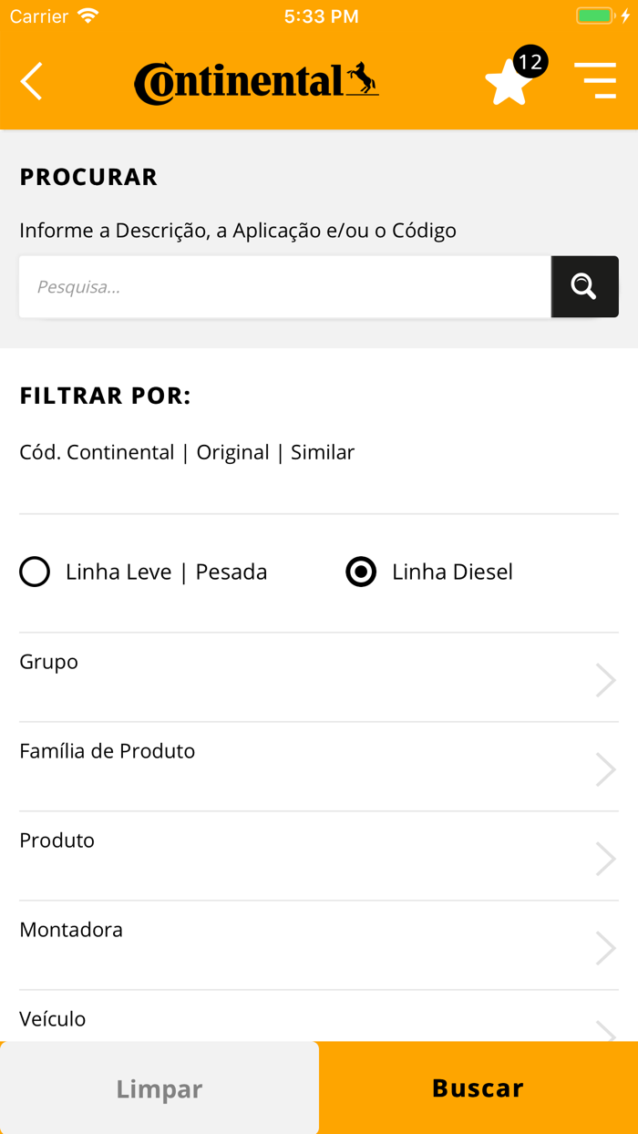Tap the Continental logo
638x1134 pixels.
[256, 81]
